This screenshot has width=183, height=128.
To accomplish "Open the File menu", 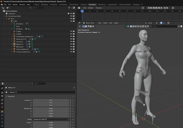I will point(5,4).
